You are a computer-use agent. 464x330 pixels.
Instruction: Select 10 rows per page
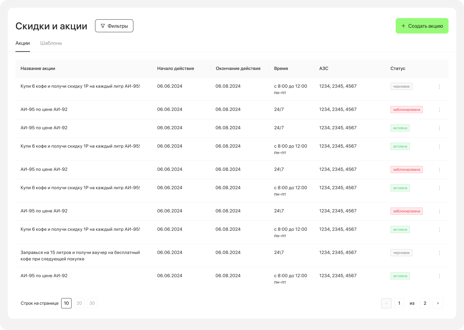(x=66, y=303)
